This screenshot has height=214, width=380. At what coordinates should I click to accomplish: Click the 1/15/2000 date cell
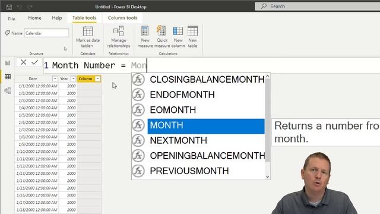[37, 188]
